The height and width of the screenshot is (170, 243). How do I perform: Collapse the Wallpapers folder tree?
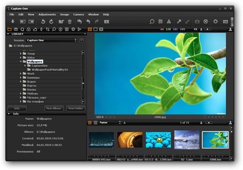[x=21, y=62]
